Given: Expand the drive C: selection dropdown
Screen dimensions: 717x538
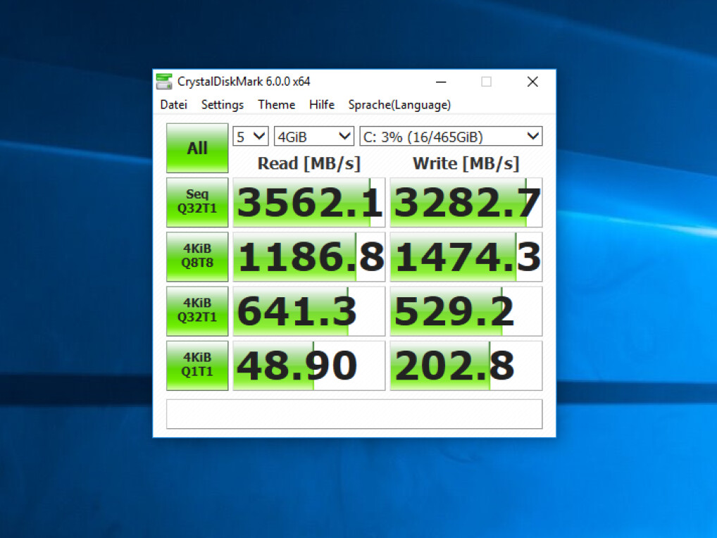Looking at the screenshot, I should (x=451, y=136).
